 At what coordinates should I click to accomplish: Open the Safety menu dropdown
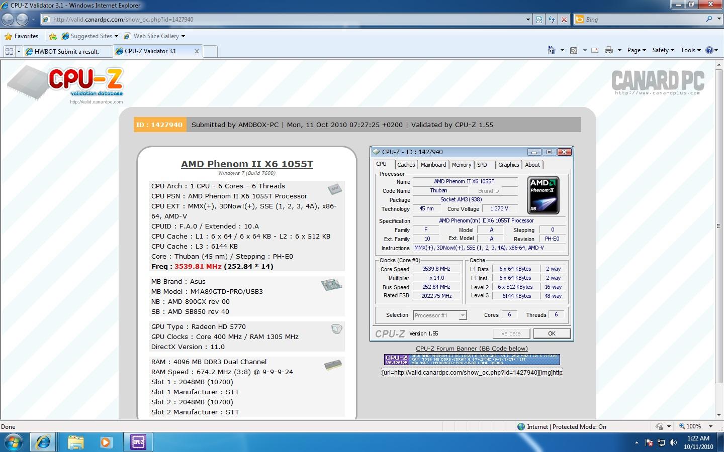pyautogui.click(x=663, y=50)
